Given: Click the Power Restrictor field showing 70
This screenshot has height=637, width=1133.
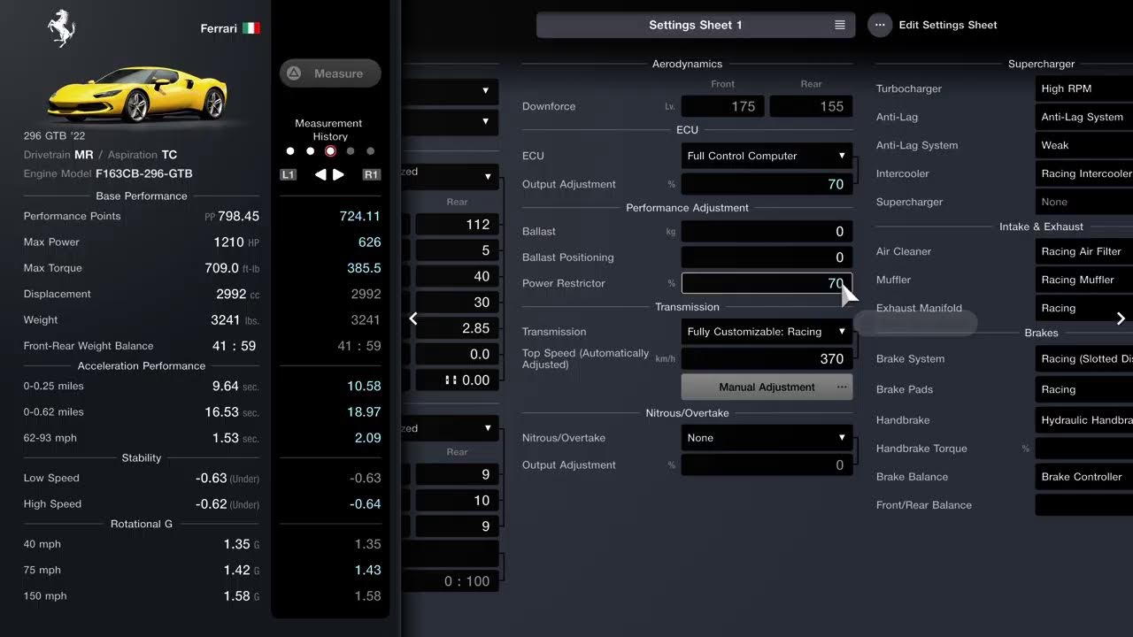Looking at the screenshot, I should (767, 283).
